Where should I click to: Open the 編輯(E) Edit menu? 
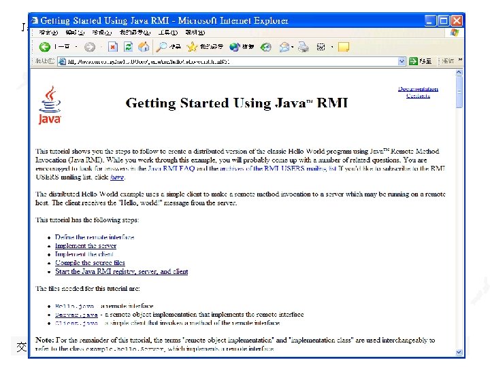point(75,33)
